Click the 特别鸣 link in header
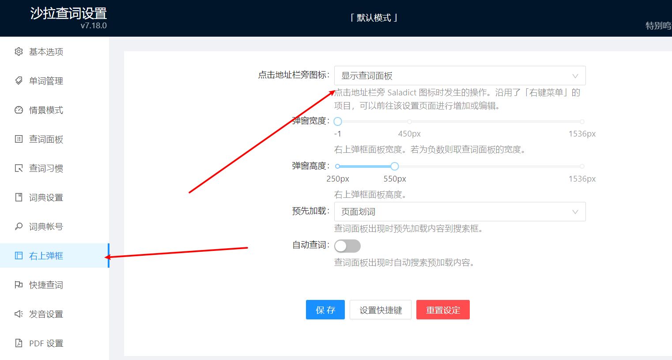The image size is (672, 360). click(658, 26)
